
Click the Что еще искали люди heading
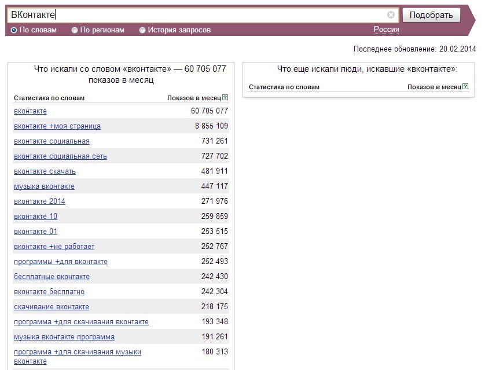[x=367, y=69]
